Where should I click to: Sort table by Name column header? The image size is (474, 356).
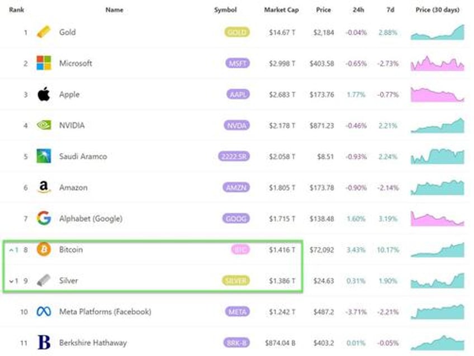114,10
